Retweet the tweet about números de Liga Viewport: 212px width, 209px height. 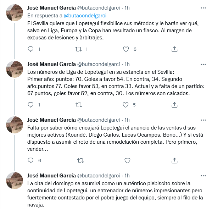tap(79, 105)
